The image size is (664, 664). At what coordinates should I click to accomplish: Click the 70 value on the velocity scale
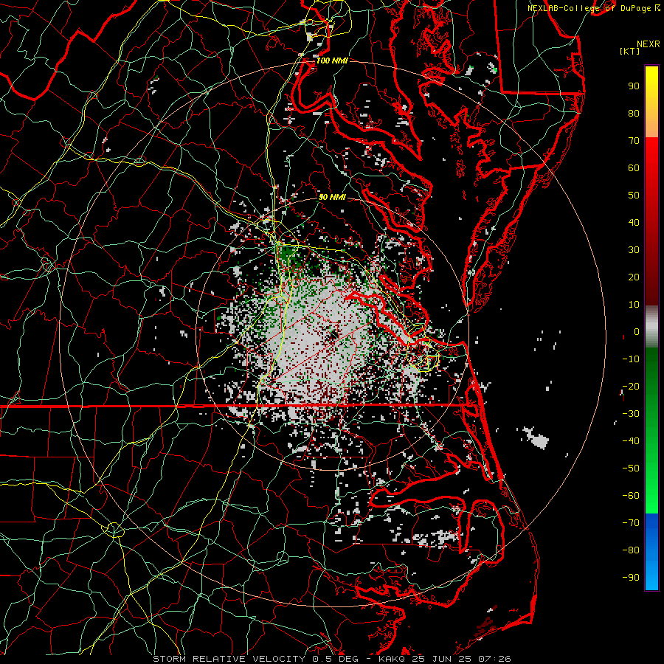coord(634,141)
